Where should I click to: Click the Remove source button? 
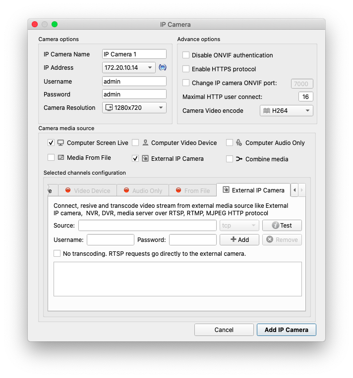coord(282,239)
